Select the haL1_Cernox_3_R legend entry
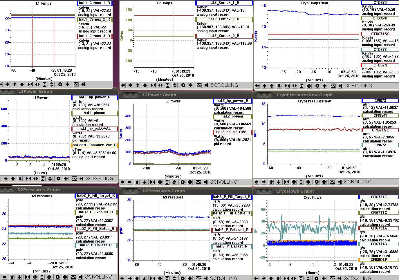 pyautogui.click(x=94, y=36)
